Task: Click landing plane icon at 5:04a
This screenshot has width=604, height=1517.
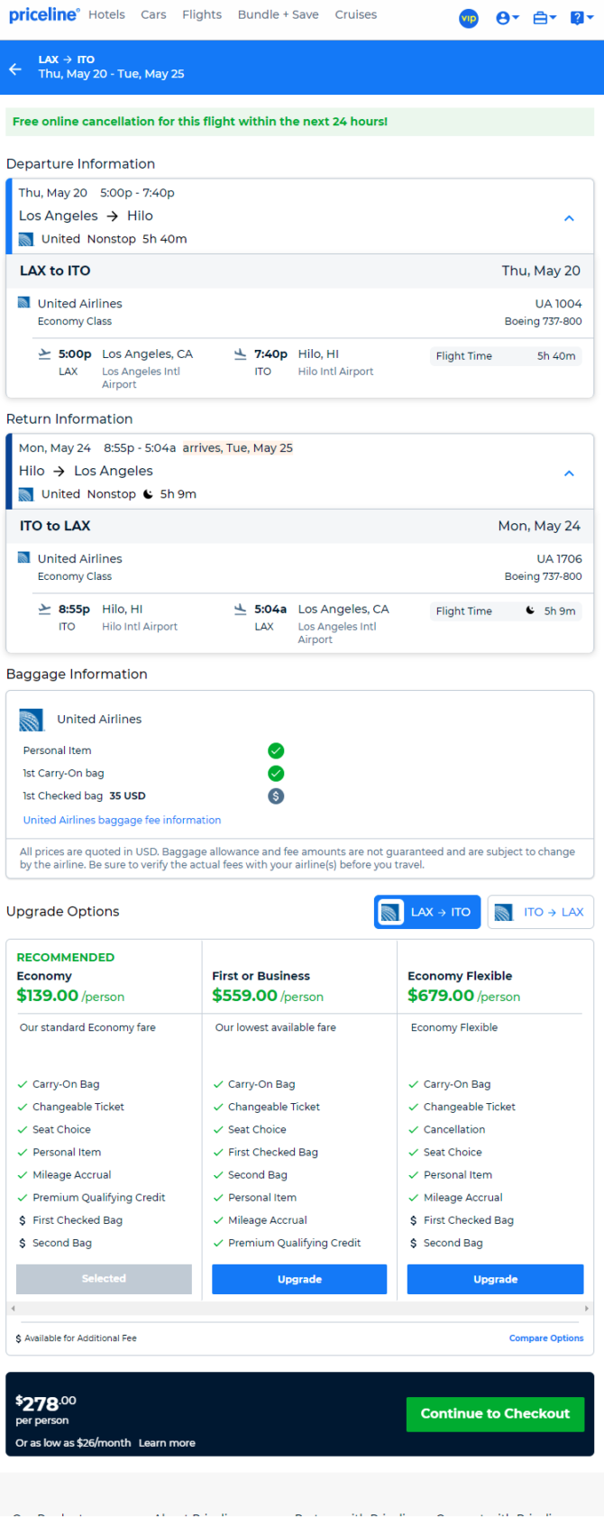Action: point(240,610)
